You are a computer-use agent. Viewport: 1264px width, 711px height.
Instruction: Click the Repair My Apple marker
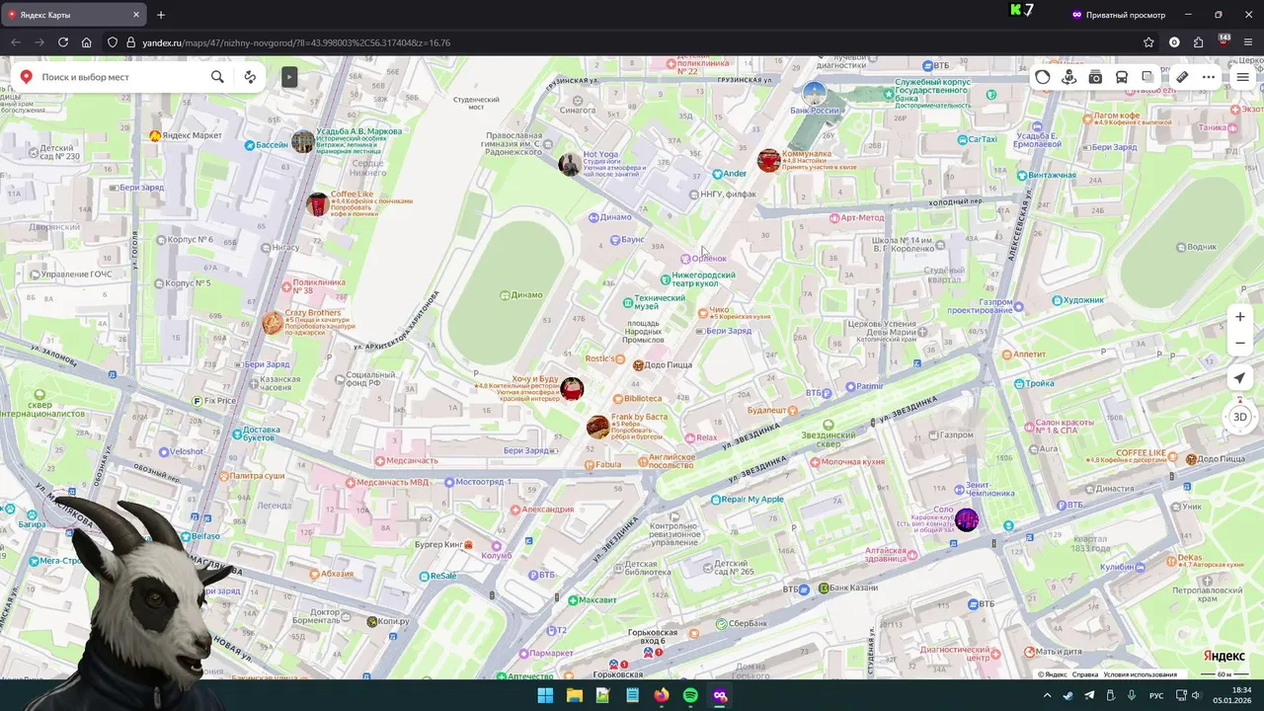coord(716,500)
